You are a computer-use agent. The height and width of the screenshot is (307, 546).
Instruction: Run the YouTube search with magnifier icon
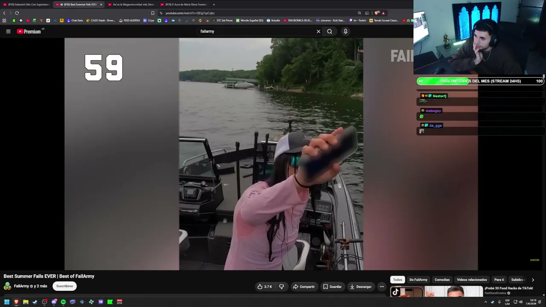coord(330,31)
